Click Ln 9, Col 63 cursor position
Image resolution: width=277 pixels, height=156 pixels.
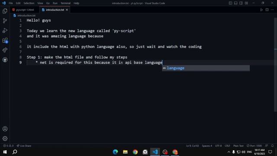(x=192, y=146)
